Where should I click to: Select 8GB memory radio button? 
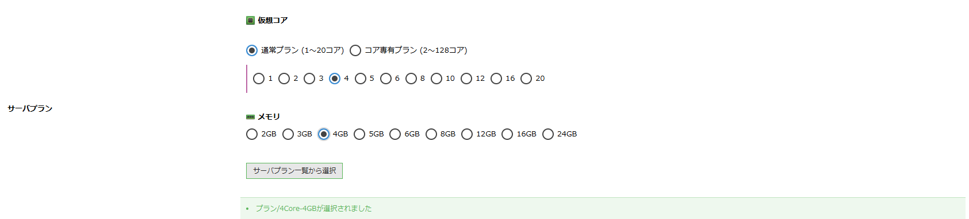(x=431, y=134)
